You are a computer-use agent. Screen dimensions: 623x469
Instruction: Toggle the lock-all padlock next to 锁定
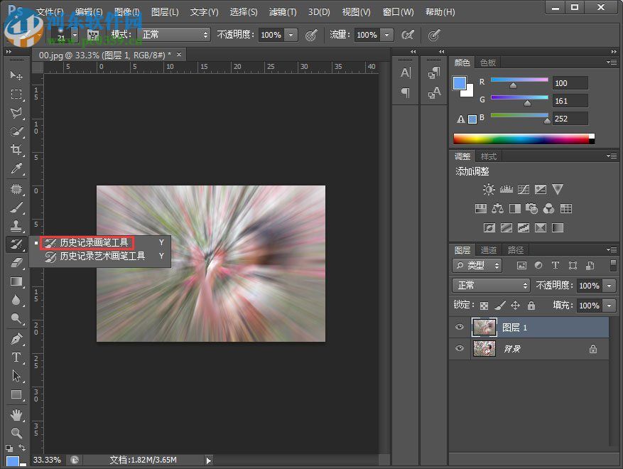[531, 306]
